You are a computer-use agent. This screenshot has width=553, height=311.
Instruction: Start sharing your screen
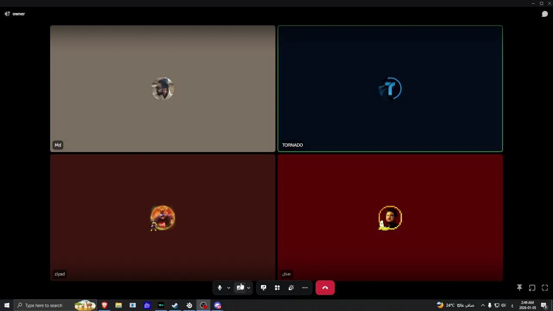tap(264, 288)
